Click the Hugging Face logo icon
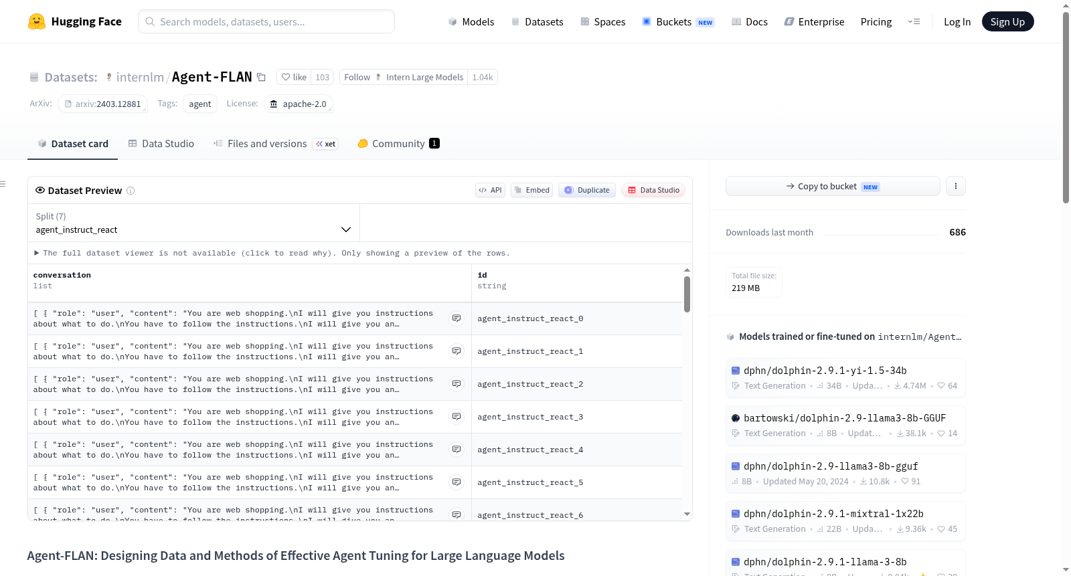The image size is (1071, 576). (37, 21)
